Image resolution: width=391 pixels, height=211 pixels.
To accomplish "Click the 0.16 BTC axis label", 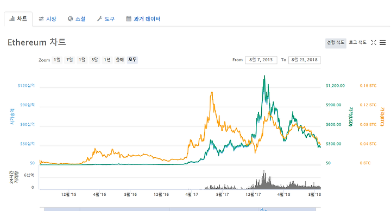I will click(368, 86).
